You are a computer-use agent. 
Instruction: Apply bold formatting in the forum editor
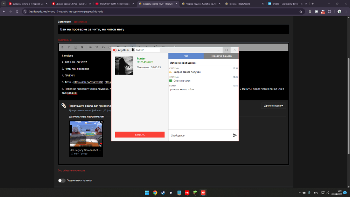[62, 47]
